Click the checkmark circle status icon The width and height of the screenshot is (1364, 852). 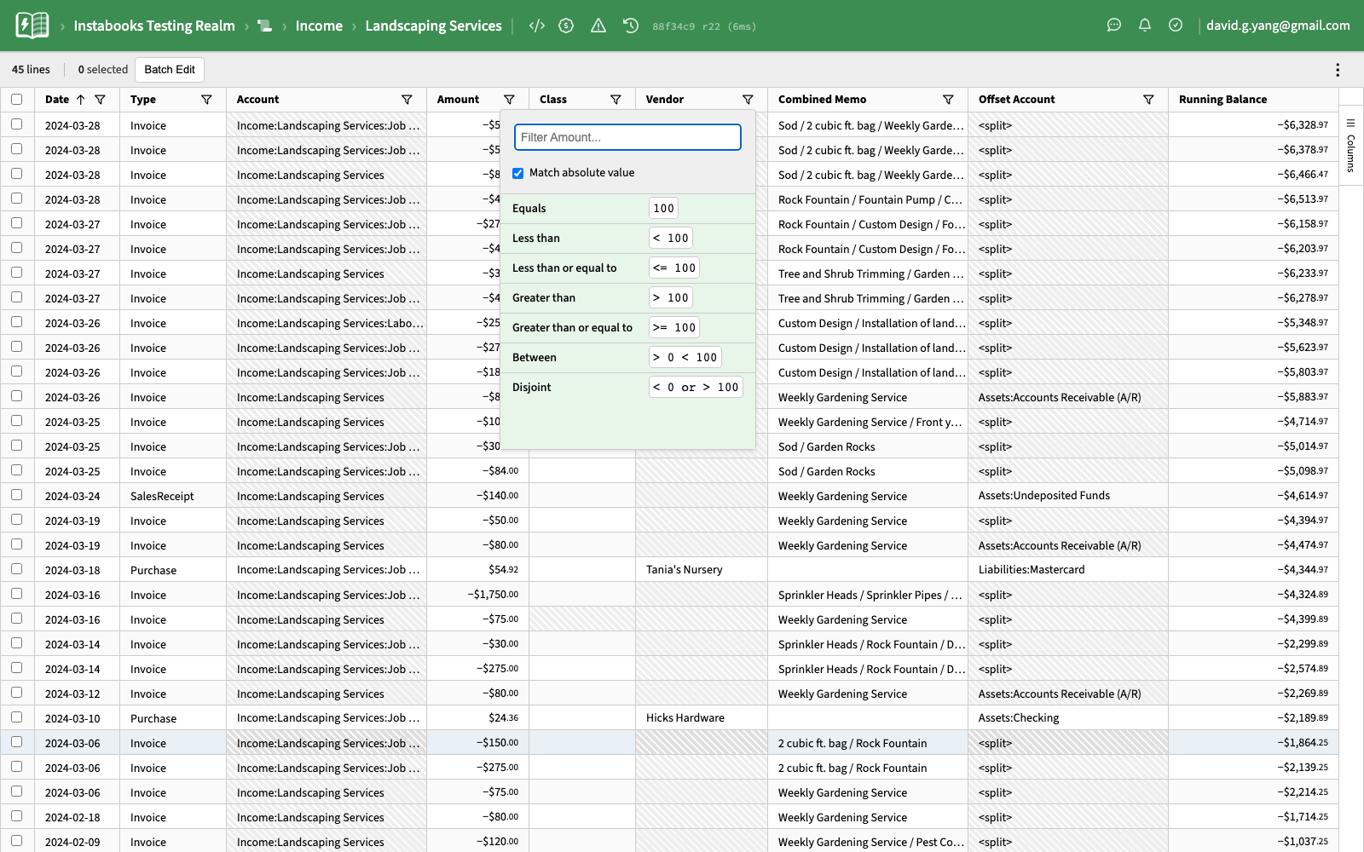tap(1176, 25)
